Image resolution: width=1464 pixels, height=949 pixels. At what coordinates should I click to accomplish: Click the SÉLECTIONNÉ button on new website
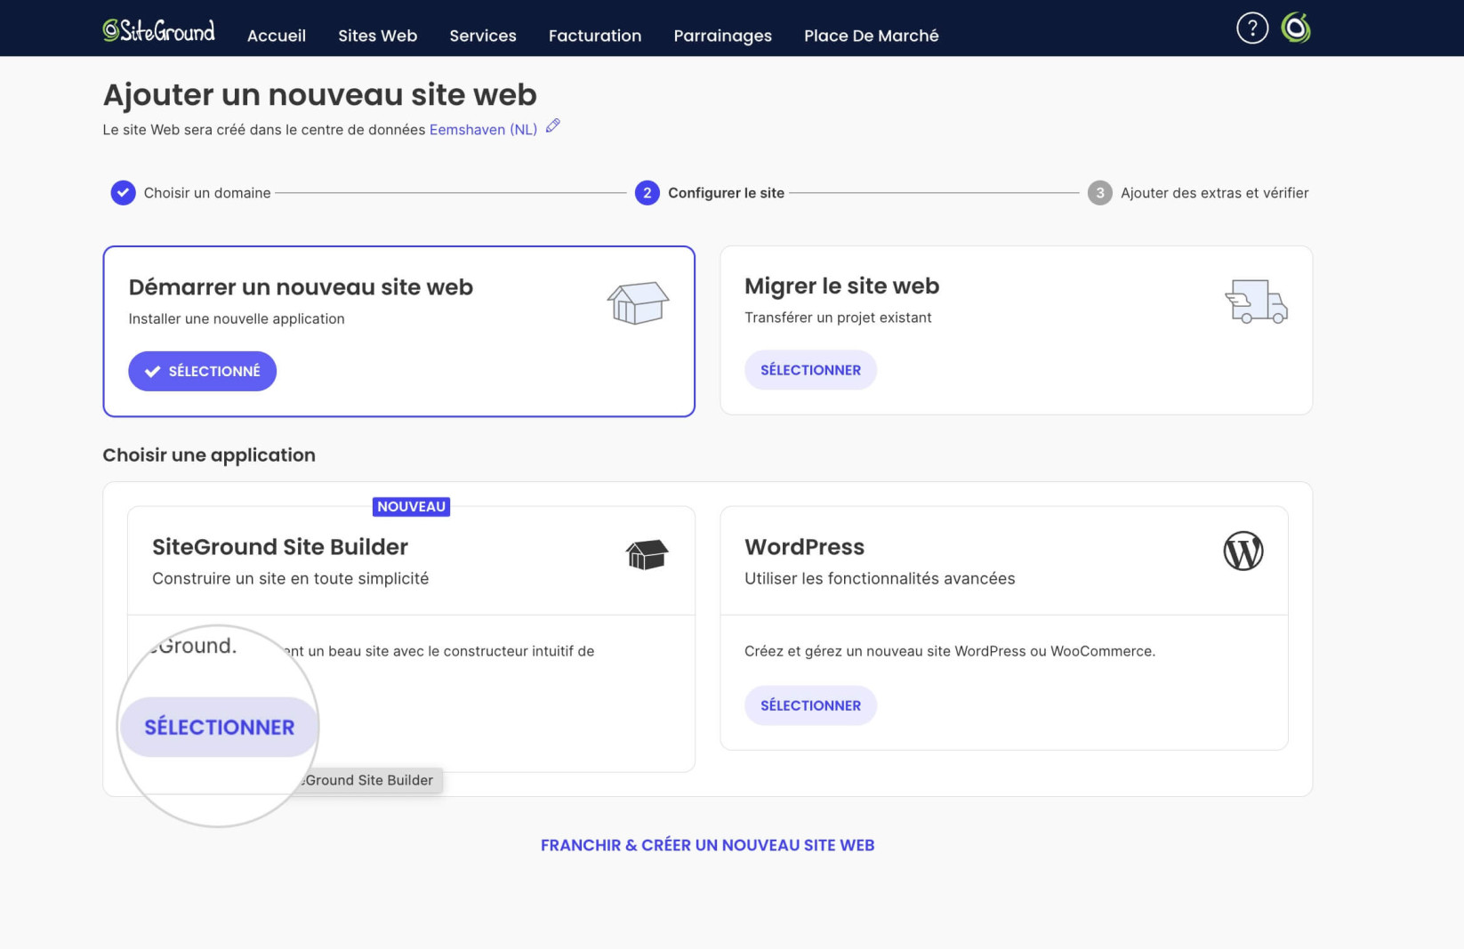202,371
